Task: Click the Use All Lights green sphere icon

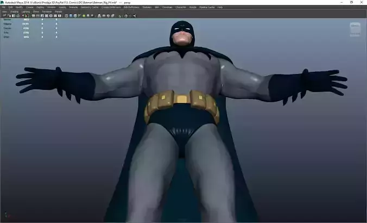Action: pos(84,16)
